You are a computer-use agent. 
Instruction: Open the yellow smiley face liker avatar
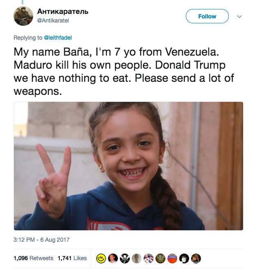(x=101, y=259)
